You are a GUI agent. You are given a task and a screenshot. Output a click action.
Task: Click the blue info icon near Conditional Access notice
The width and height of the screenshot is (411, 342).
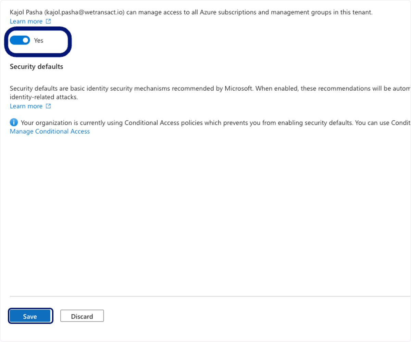coord(14,122)
